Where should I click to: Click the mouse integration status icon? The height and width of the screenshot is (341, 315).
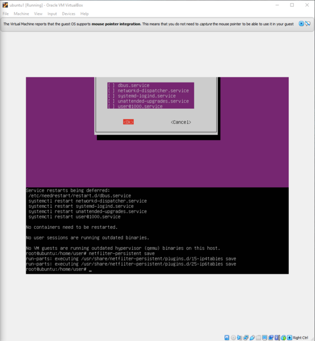(284, 338)
